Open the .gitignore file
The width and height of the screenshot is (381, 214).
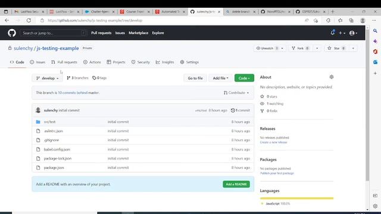(51, 140)
